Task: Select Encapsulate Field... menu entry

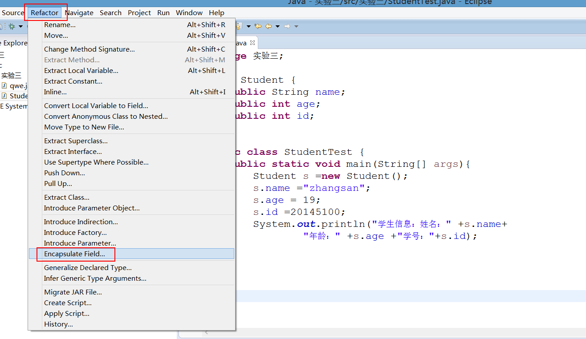Action: pos(131,254)
